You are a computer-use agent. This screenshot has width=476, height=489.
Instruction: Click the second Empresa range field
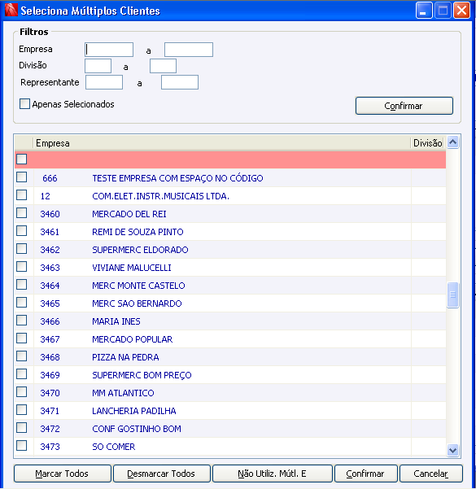(x=189, y=50)
